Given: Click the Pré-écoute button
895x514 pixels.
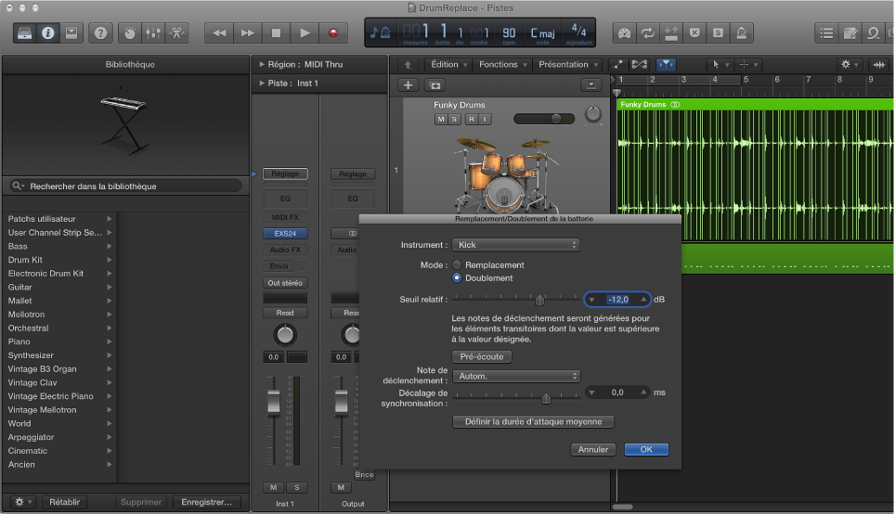Looking at the screenshot, I should tap(482, 356).
